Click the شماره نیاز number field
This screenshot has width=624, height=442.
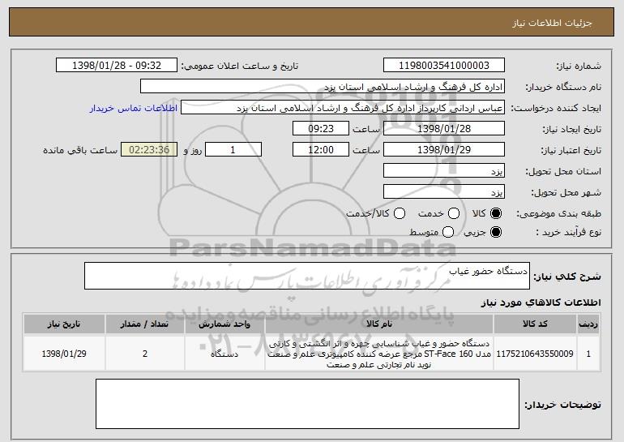(444, 66)
